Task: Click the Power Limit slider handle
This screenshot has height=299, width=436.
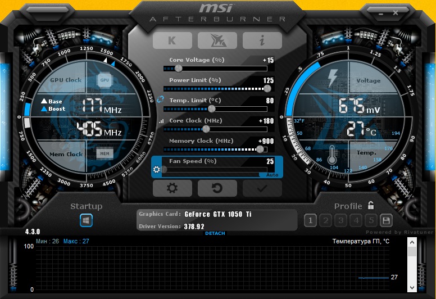Action: point(267,88)
